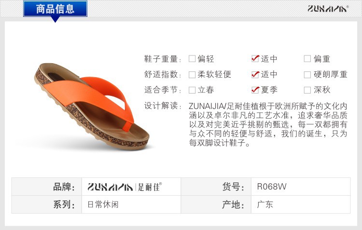Click the 广东 origin value
Image resolution: width=362 pixels, height=230 pixels.
pos(265,204)
